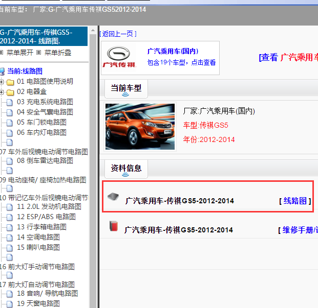318x308 pixels.
Task: Click 年份:2012-2014 text
Action: [x=209, y=139]
